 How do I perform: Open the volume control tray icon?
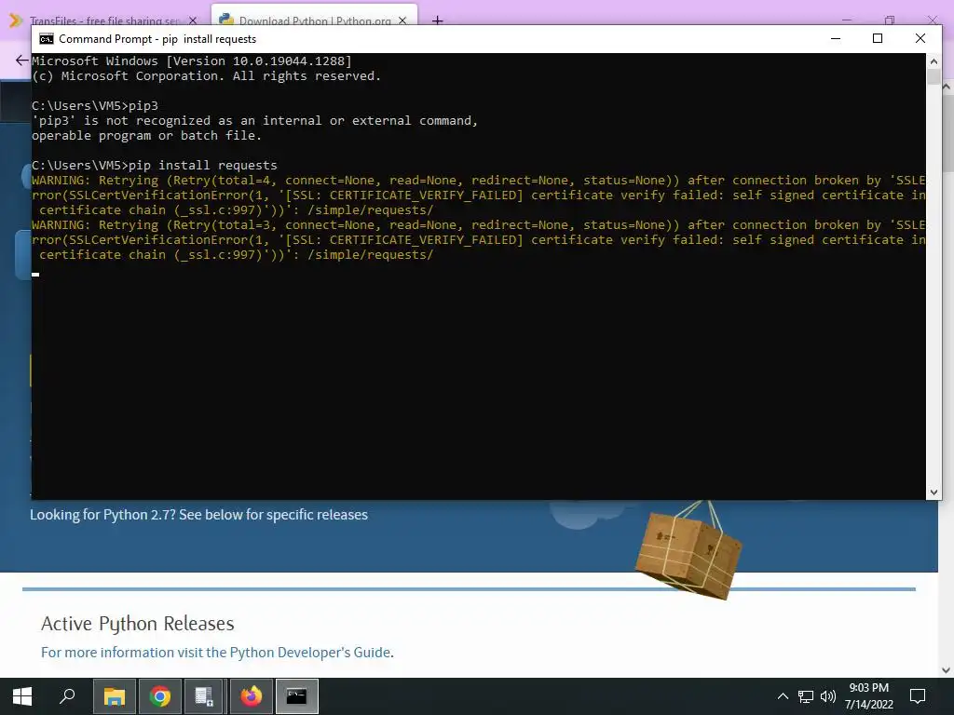(x=828, y=696)
